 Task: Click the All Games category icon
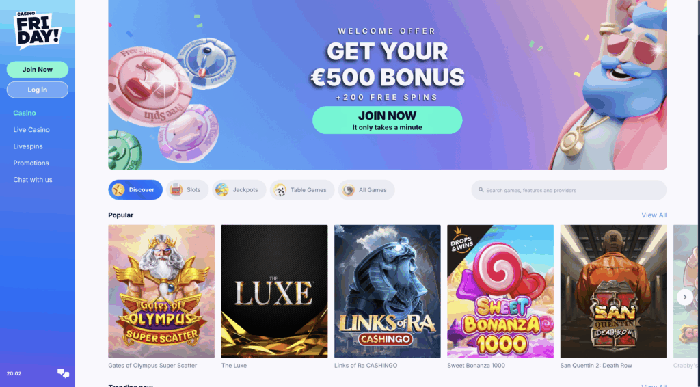[x=348, y=189]
